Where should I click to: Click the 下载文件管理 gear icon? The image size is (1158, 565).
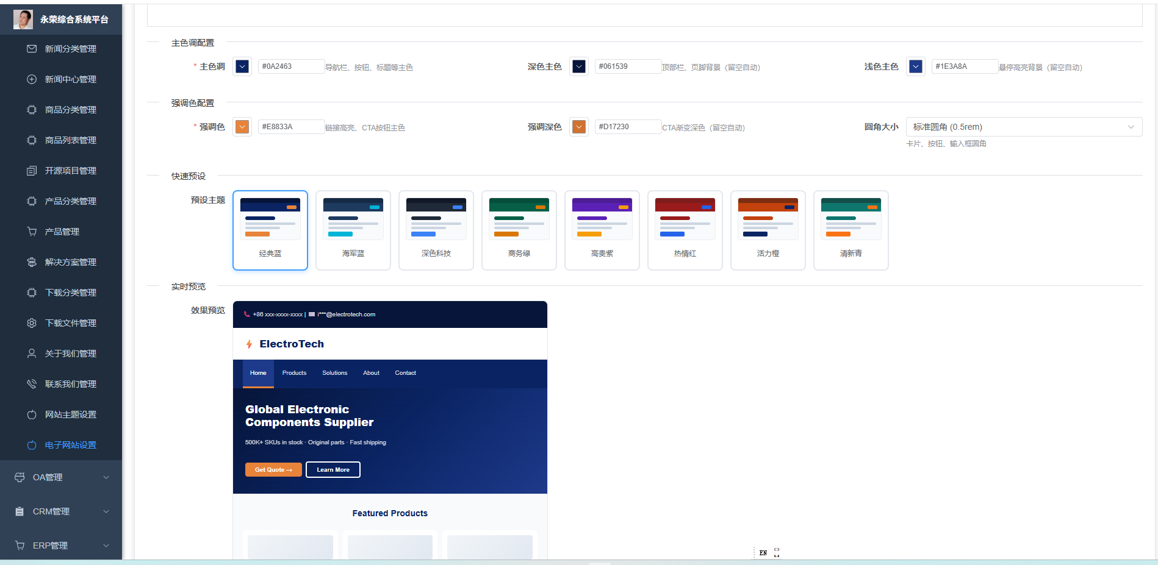click(x=32, y=323)
